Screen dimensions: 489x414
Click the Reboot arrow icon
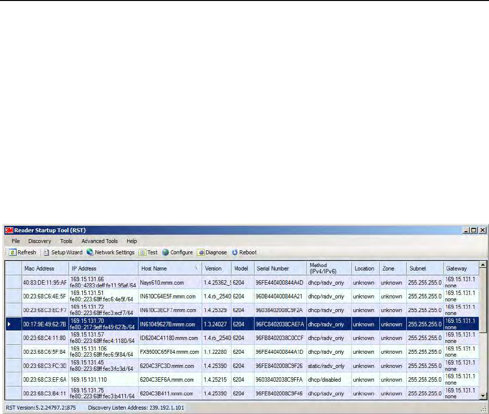(235, 252)
